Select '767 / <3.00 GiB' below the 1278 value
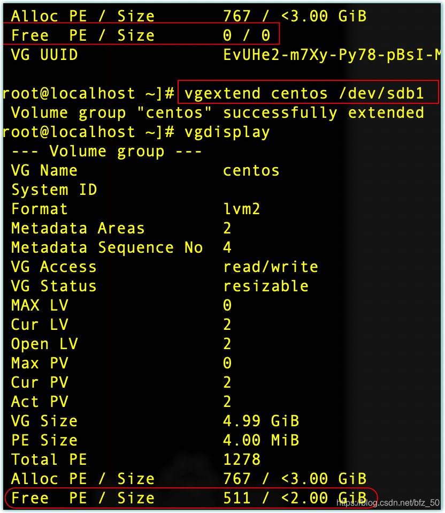 (295, 479)
